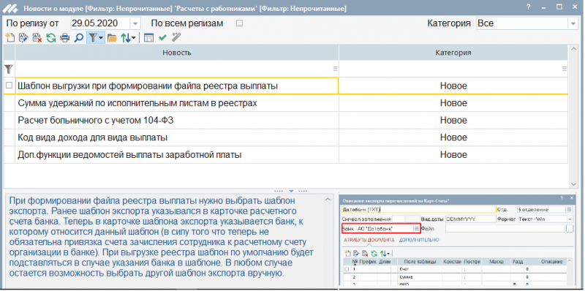
Task: Open filter options menu in the Новость column
Action: pyautogui.click(x=335, y=69)
